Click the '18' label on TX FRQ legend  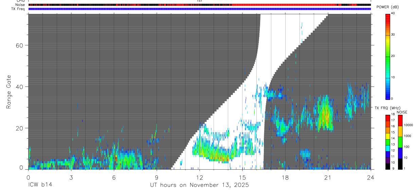393,114
